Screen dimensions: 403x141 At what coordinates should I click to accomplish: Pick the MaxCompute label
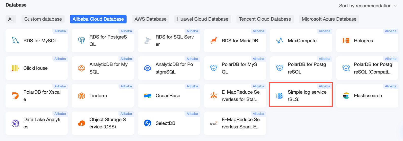click(302, 41)
